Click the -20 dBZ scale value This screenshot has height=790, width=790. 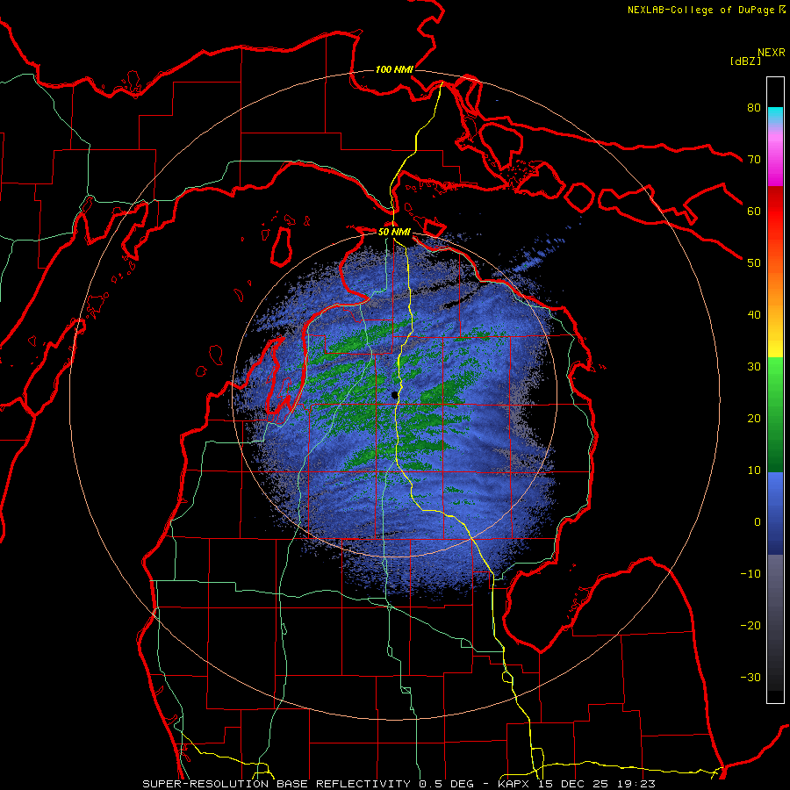pyautogui.click(x=750, y=626)
